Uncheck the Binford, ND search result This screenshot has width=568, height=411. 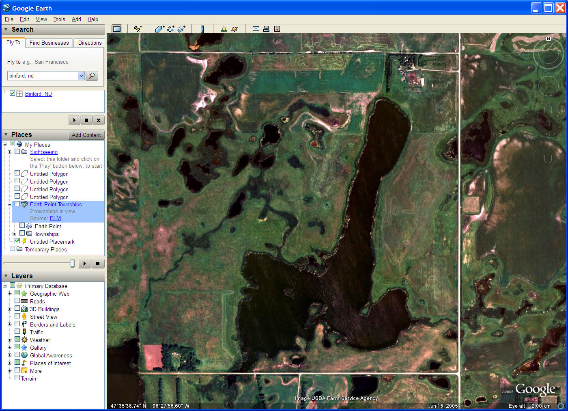click(x=13, y=93)
